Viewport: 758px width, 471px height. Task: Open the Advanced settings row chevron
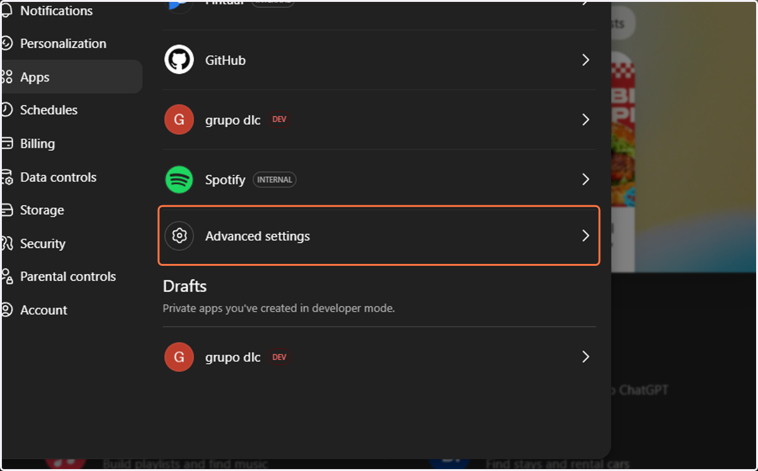(586, 236)
